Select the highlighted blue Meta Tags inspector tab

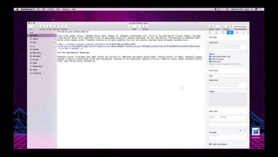click(230, 33)
